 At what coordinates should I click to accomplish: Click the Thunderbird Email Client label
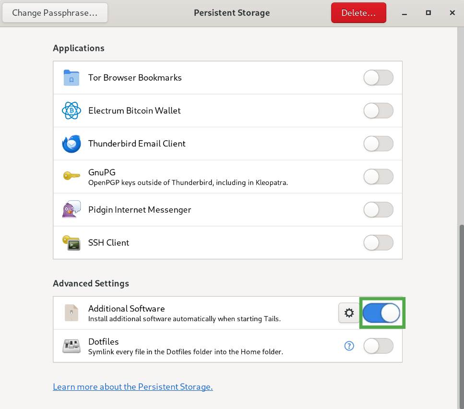pos(137,144)
